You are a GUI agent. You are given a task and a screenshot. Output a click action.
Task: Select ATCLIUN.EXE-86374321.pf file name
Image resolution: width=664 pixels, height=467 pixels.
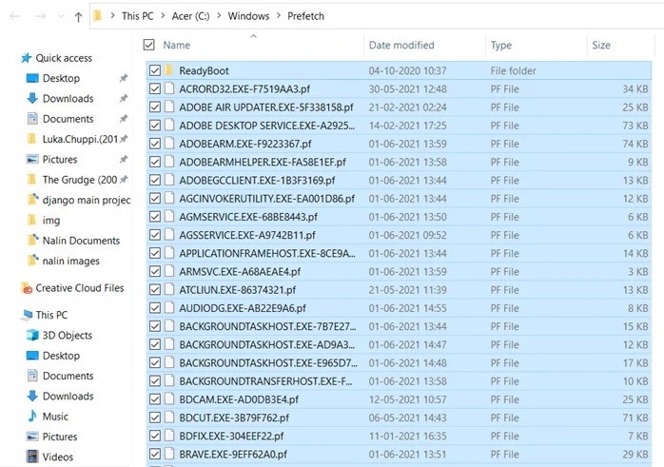tap(238, 290)
